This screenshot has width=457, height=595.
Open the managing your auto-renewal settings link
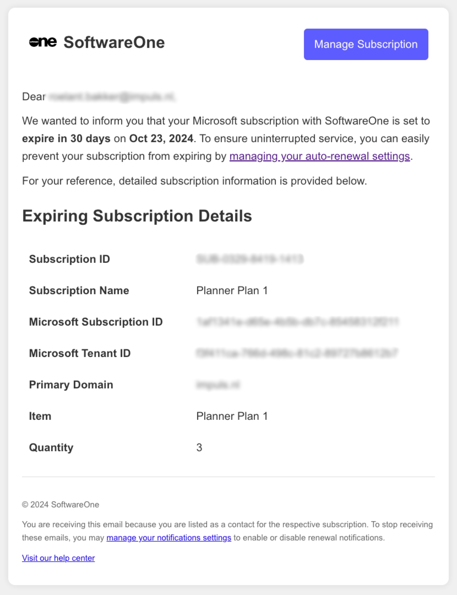point(320,156)
